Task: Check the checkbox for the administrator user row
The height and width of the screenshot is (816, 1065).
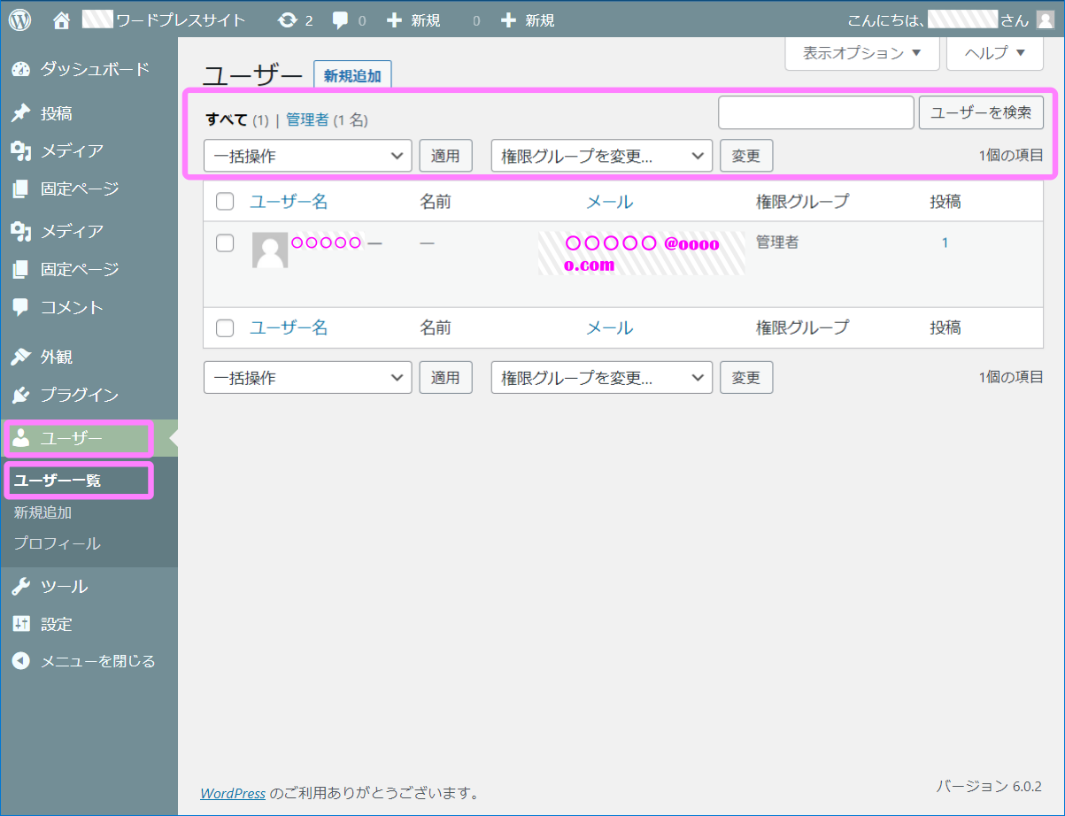Action: tap(224, 242)
